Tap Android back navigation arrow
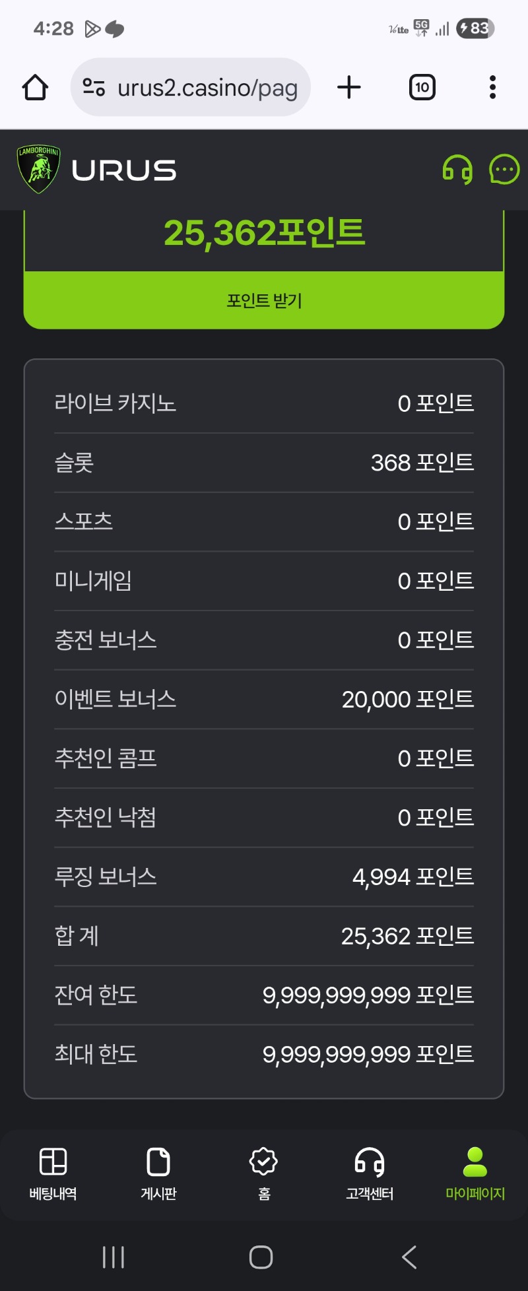Image resolution: width=528 pixels, height=1291 pixels. tap(409, 1257)
